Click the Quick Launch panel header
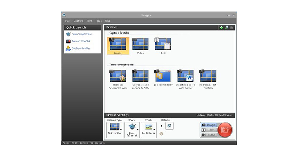Image resolution: width=282 pixels, height=158 pixels. tap(82, 27)
